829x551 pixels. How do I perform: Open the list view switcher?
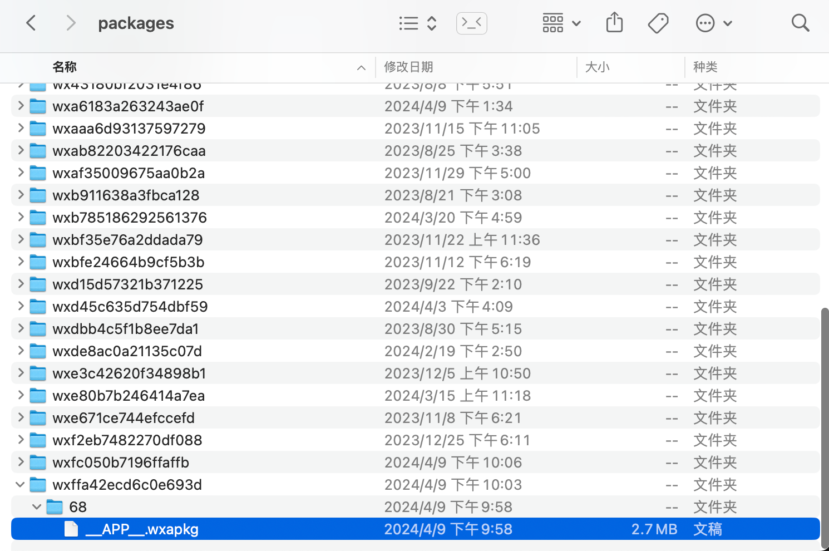(x=417, y=23)
